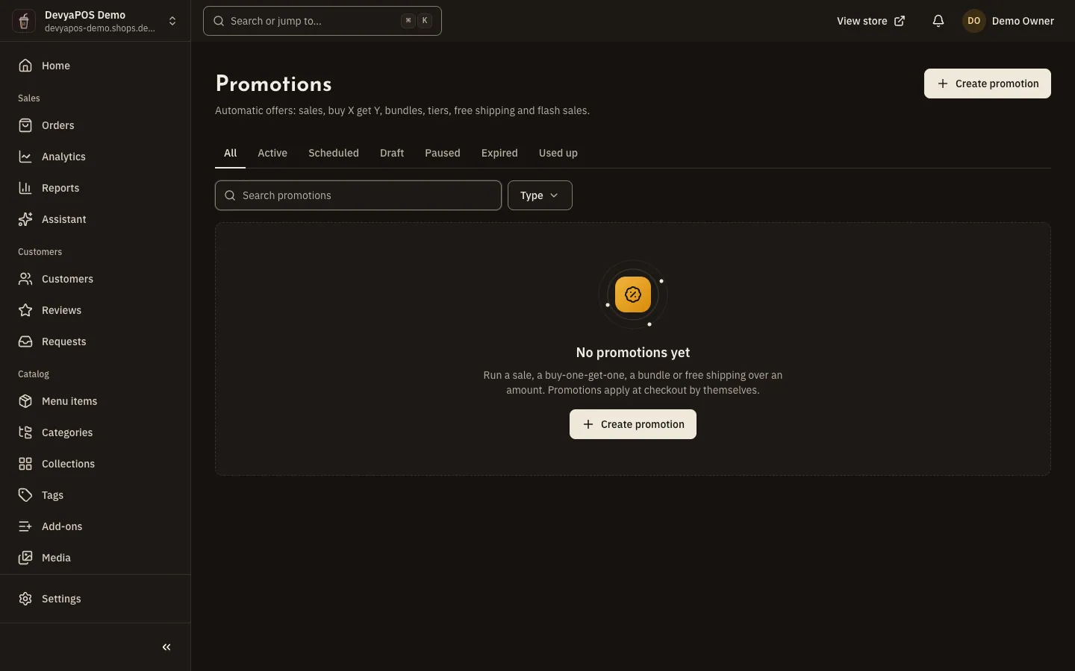Screen dimensions: 1075x671
Task: Open the Tags label icon
Action: pyautogui.click(x=25, y=495)
